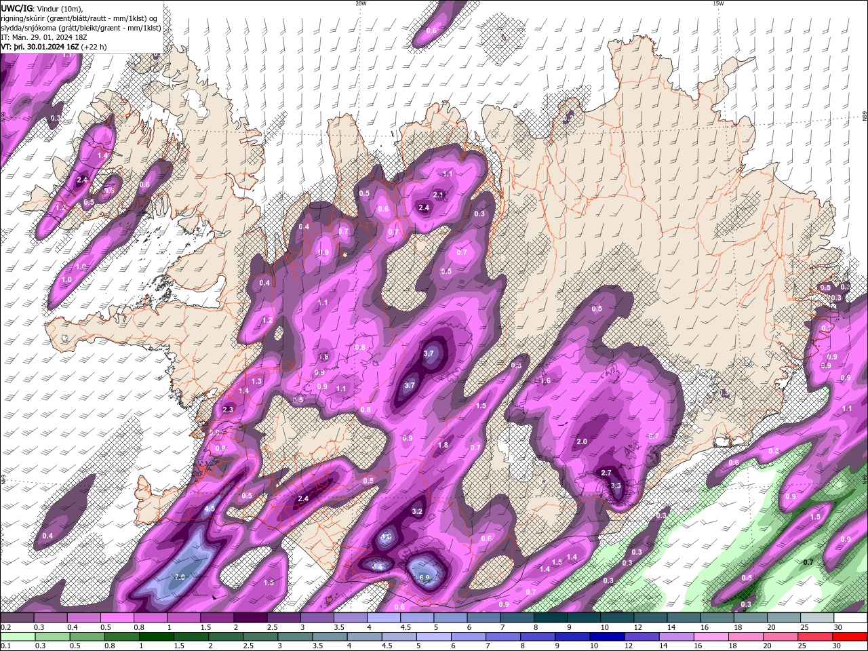Select the 0.2 swatch in the upper snow legend
Image resolution: width=868 pixels, height=651 pixels.
coord(17,618)
